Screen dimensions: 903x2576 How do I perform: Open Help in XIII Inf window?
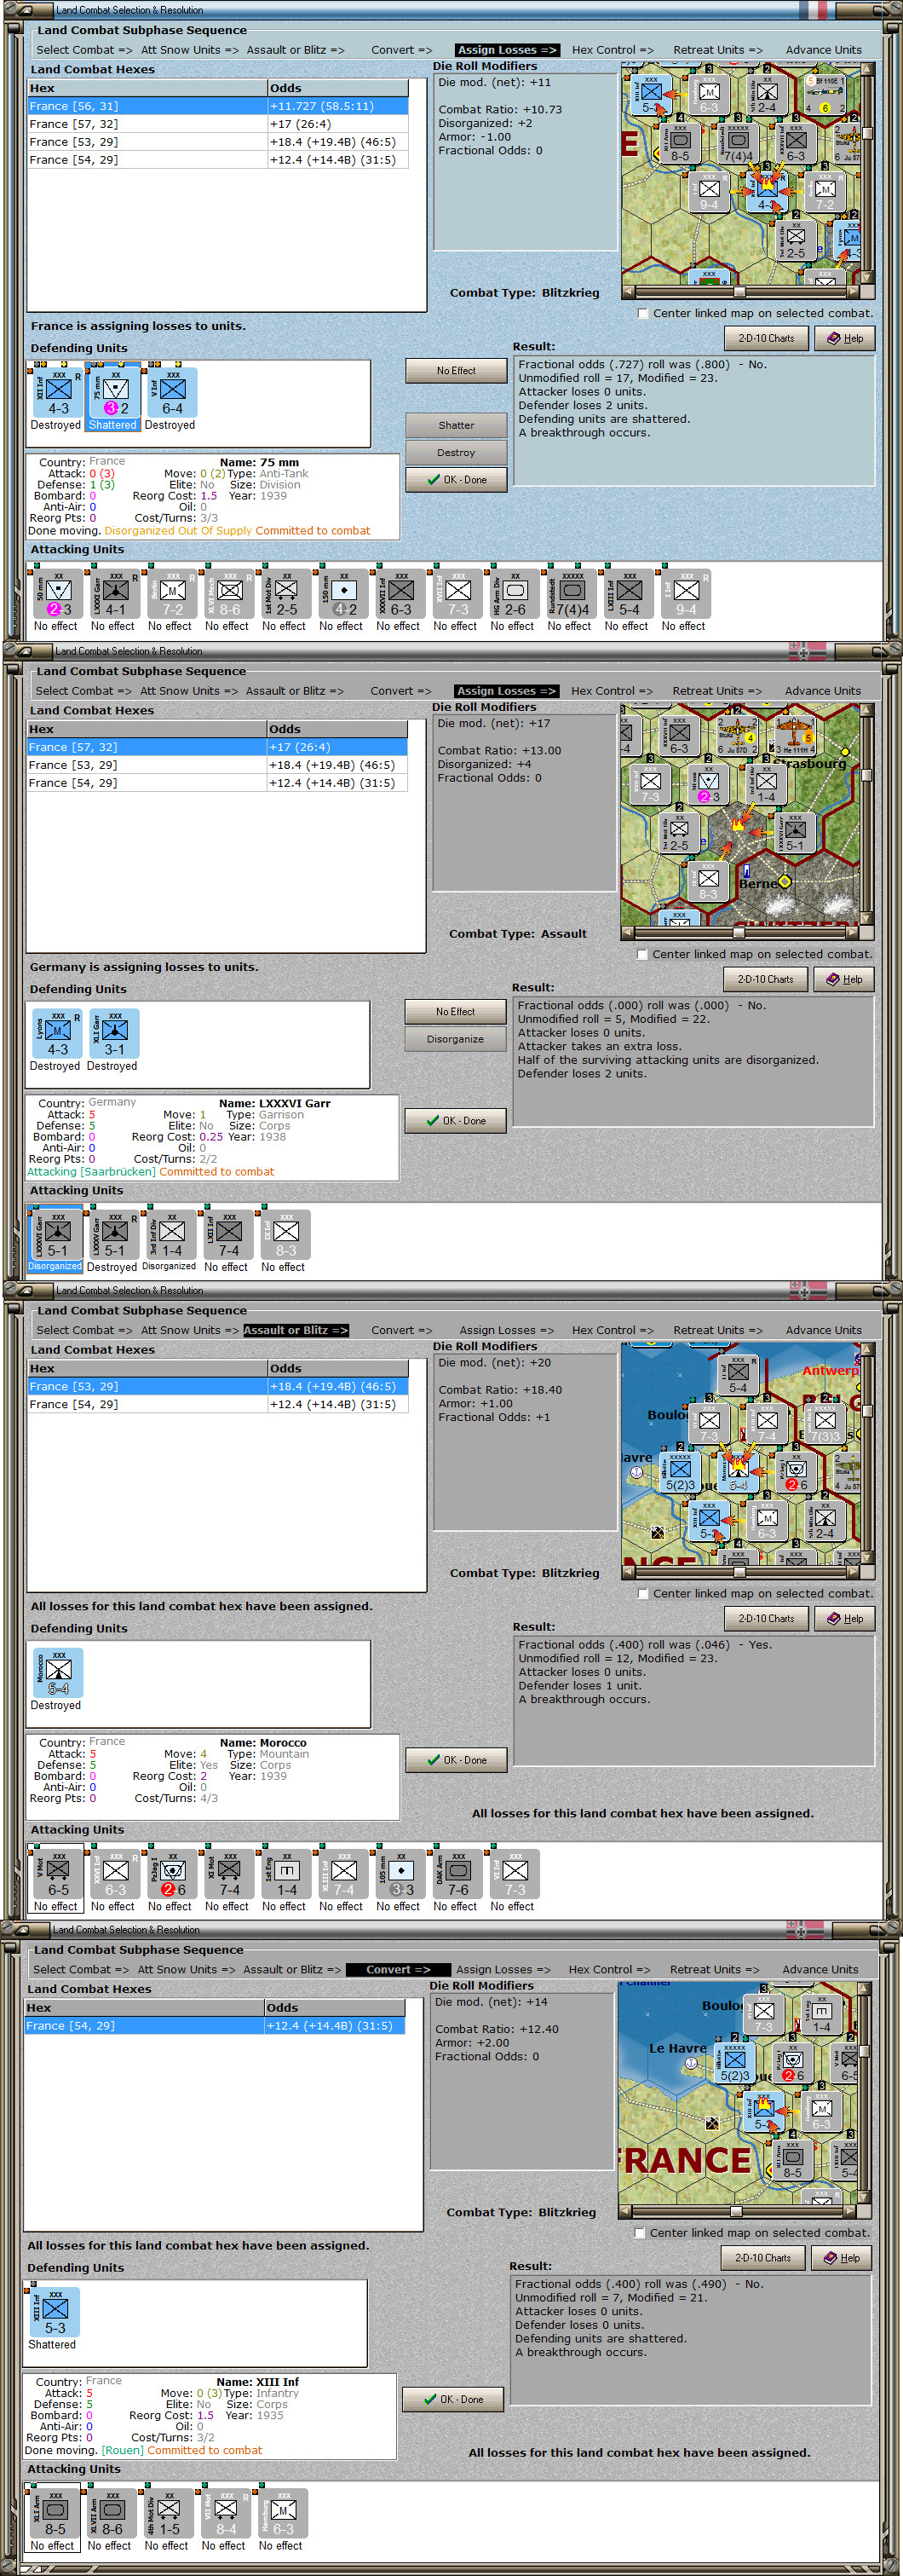(x=841, y=2257)
